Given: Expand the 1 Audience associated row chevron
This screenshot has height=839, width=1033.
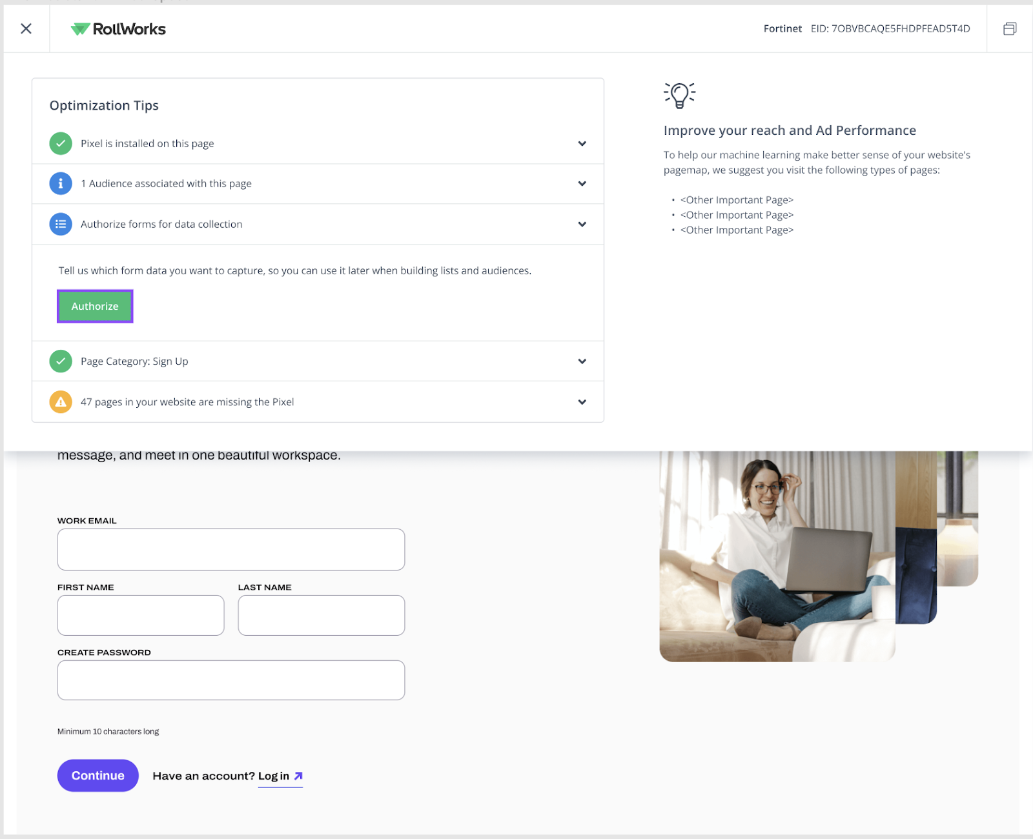Looking at the screenshot, I should 582,183.
